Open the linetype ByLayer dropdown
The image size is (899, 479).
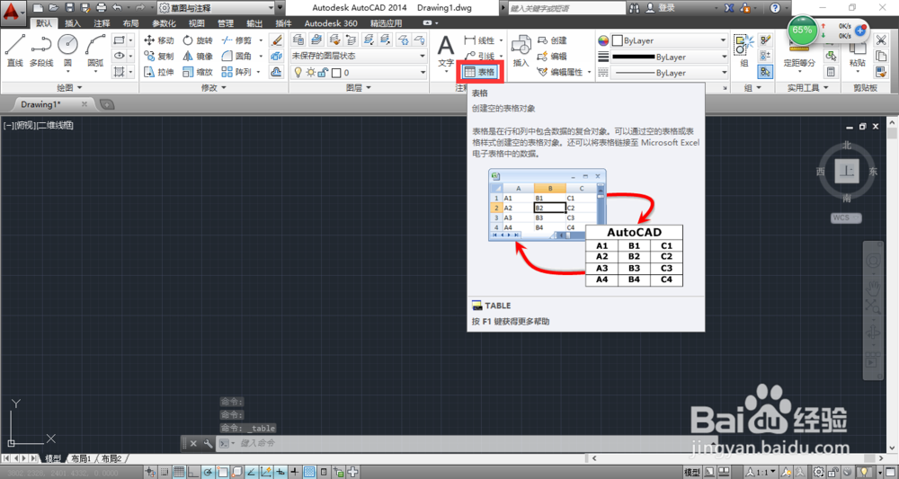click(x=669, y=73)
